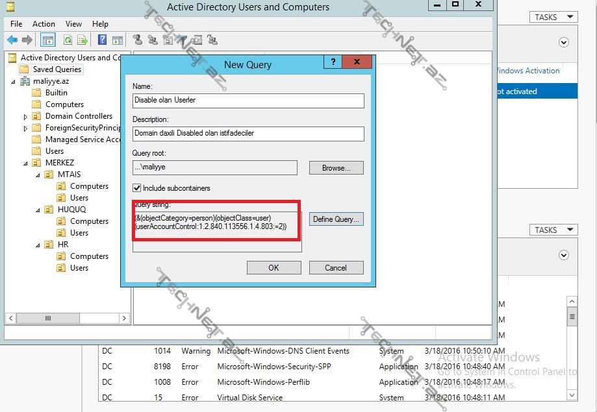Open Help via the question mark icon
The width and height of the screenshot is (597, 412).
tap(102, 40)
